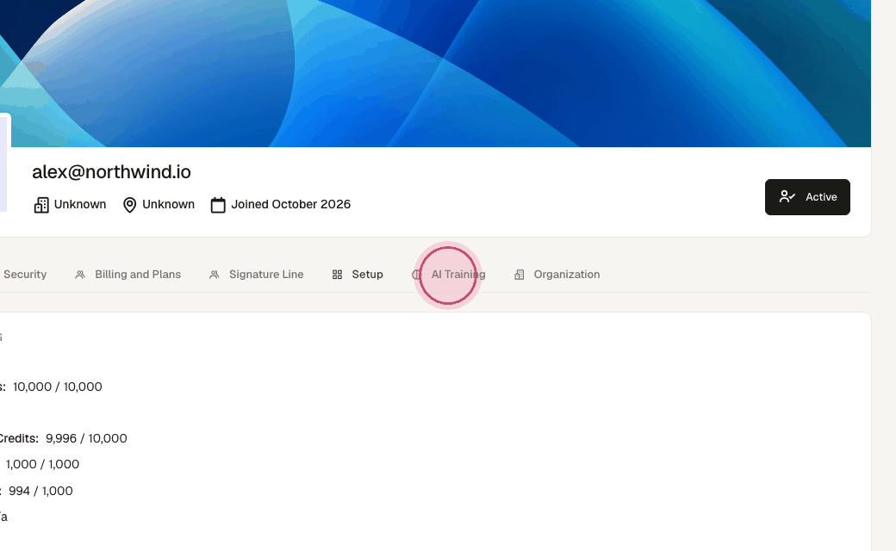Click the Active status button

pyautogui.click(x=807, y=197)
